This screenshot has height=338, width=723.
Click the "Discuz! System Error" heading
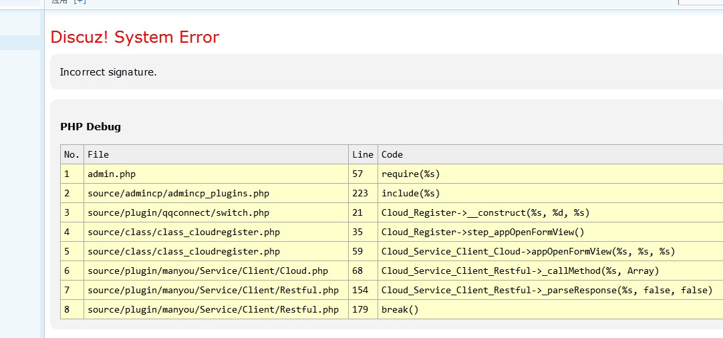click(135, 37)
